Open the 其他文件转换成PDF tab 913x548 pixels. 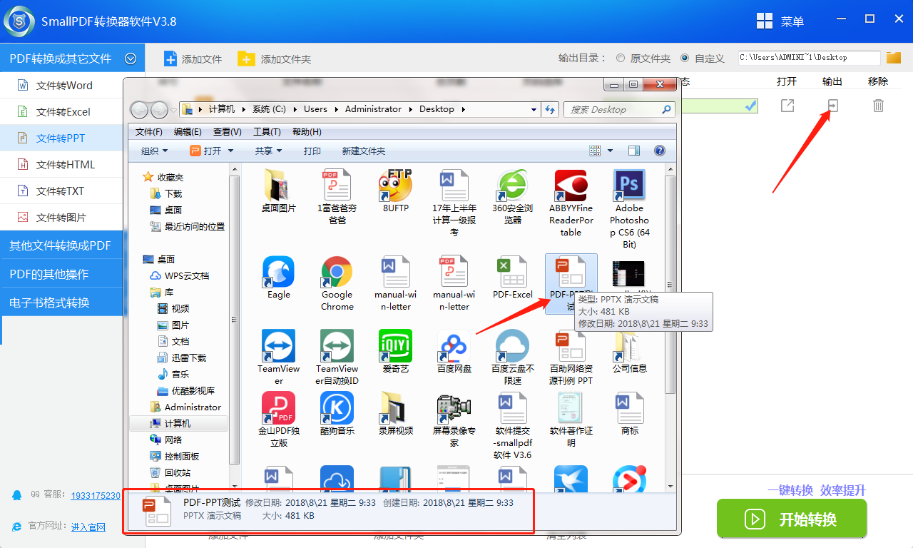tap(61, 245)
